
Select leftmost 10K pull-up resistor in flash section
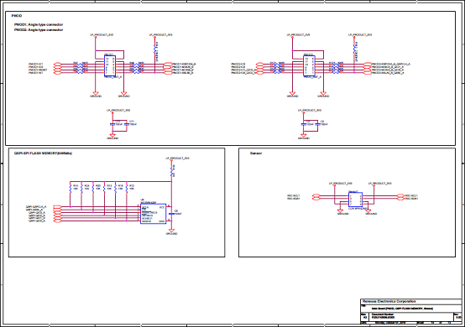[71, 189]
